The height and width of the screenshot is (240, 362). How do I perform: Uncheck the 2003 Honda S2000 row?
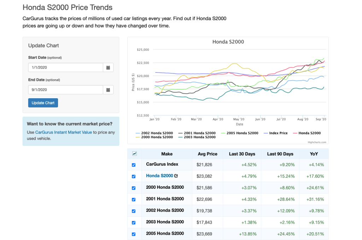[134, 222]
